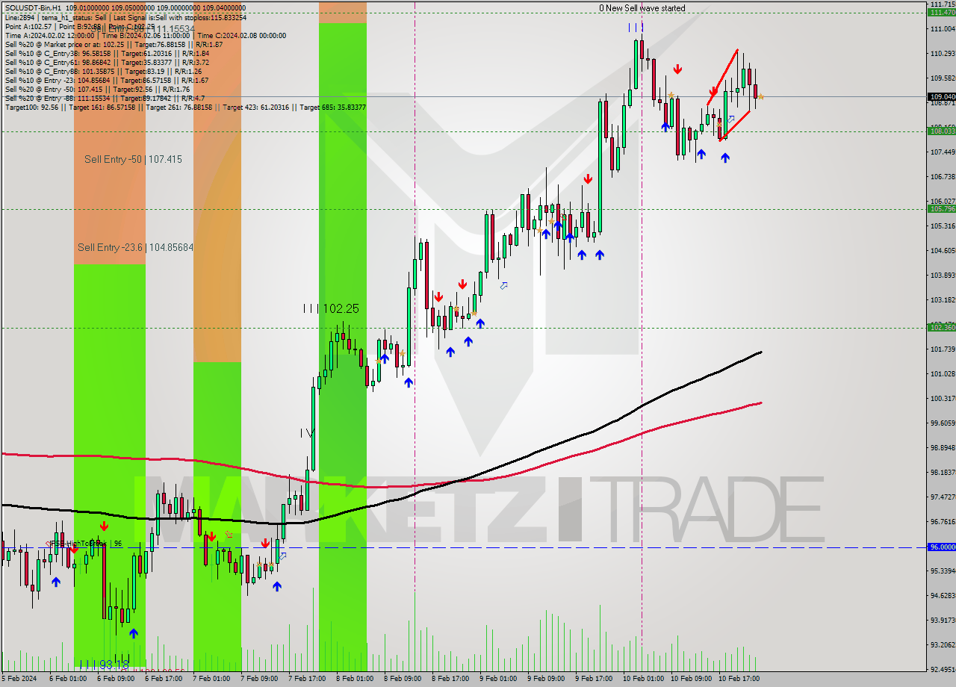This screenshot has height=687, width=956.
Task: Select the 96.000 price tag on the axis
Action: 942,547
